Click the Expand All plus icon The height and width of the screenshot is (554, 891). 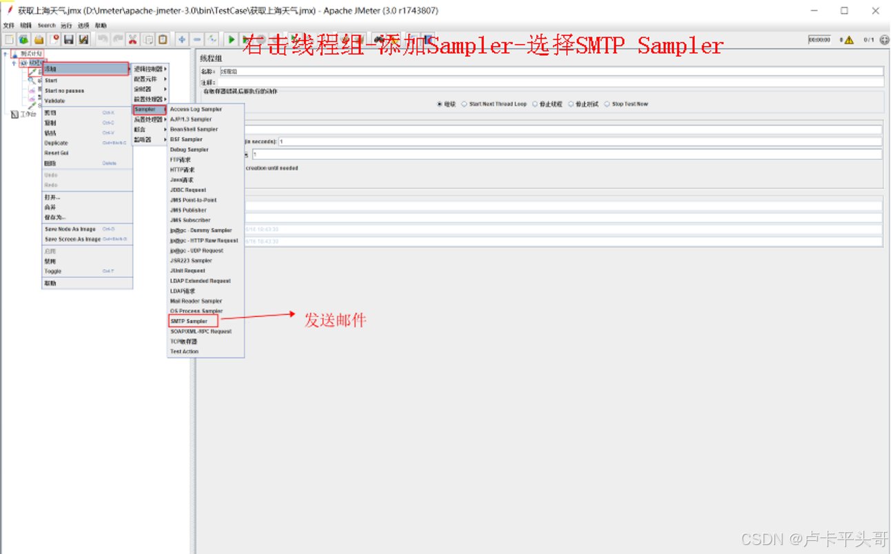point(182,40)
